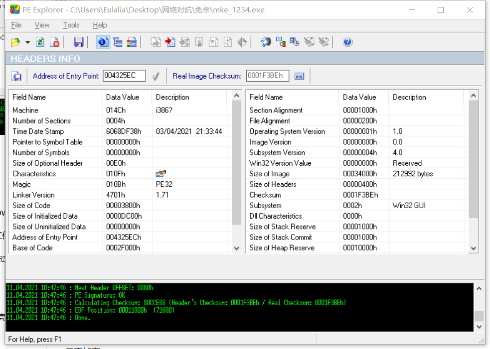Screen dimensions: 490x349
Task: Click the log panel scroll down arrow
Action: [x=479, y=327]
